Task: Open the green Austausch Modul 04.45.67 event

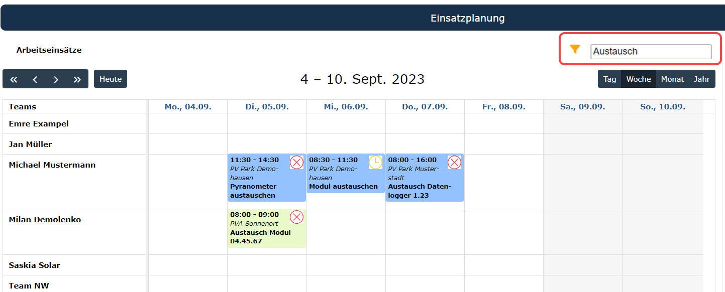Action: [x=267, y=228]
